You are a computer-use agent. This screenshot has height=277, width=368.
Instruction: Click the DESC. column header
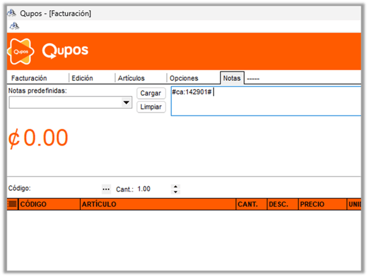click(x=283, y=204)
